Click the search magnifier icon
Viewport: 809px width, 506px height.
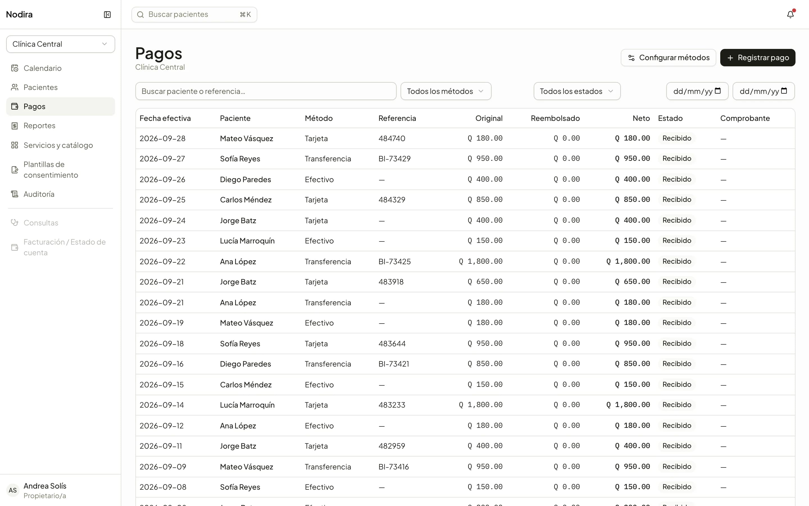point(140,15)
